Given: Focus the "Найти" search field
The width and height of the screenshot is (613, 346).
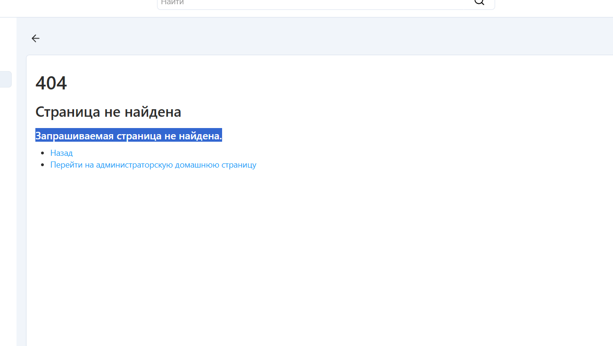Looking at the screenshot, I should tap(311, 3).
